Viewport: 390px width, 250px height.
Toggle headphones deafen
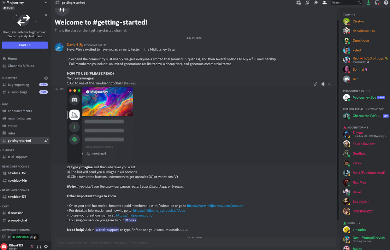click(39, 247)
